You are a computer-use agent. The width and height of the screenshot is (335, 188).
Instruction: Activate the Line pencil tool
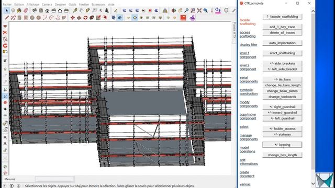[7, 18]
